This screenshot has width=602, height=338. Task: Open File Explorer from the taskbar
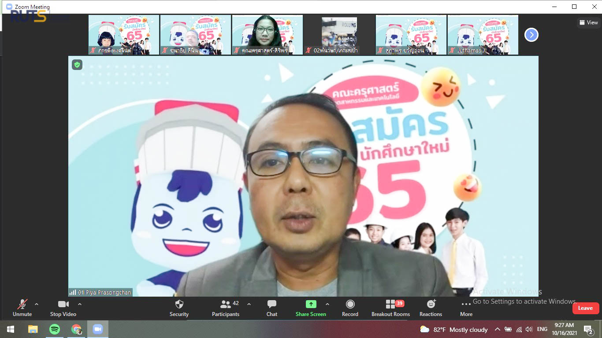click(33, 329)
